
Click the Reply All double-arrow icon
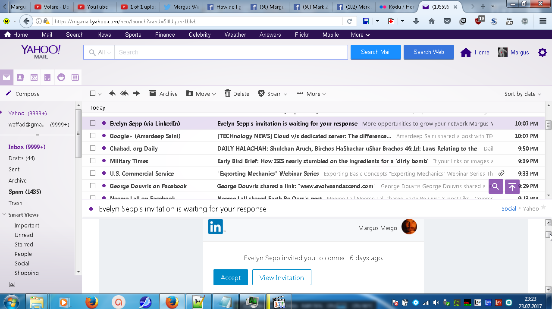[x=124, y=94]
